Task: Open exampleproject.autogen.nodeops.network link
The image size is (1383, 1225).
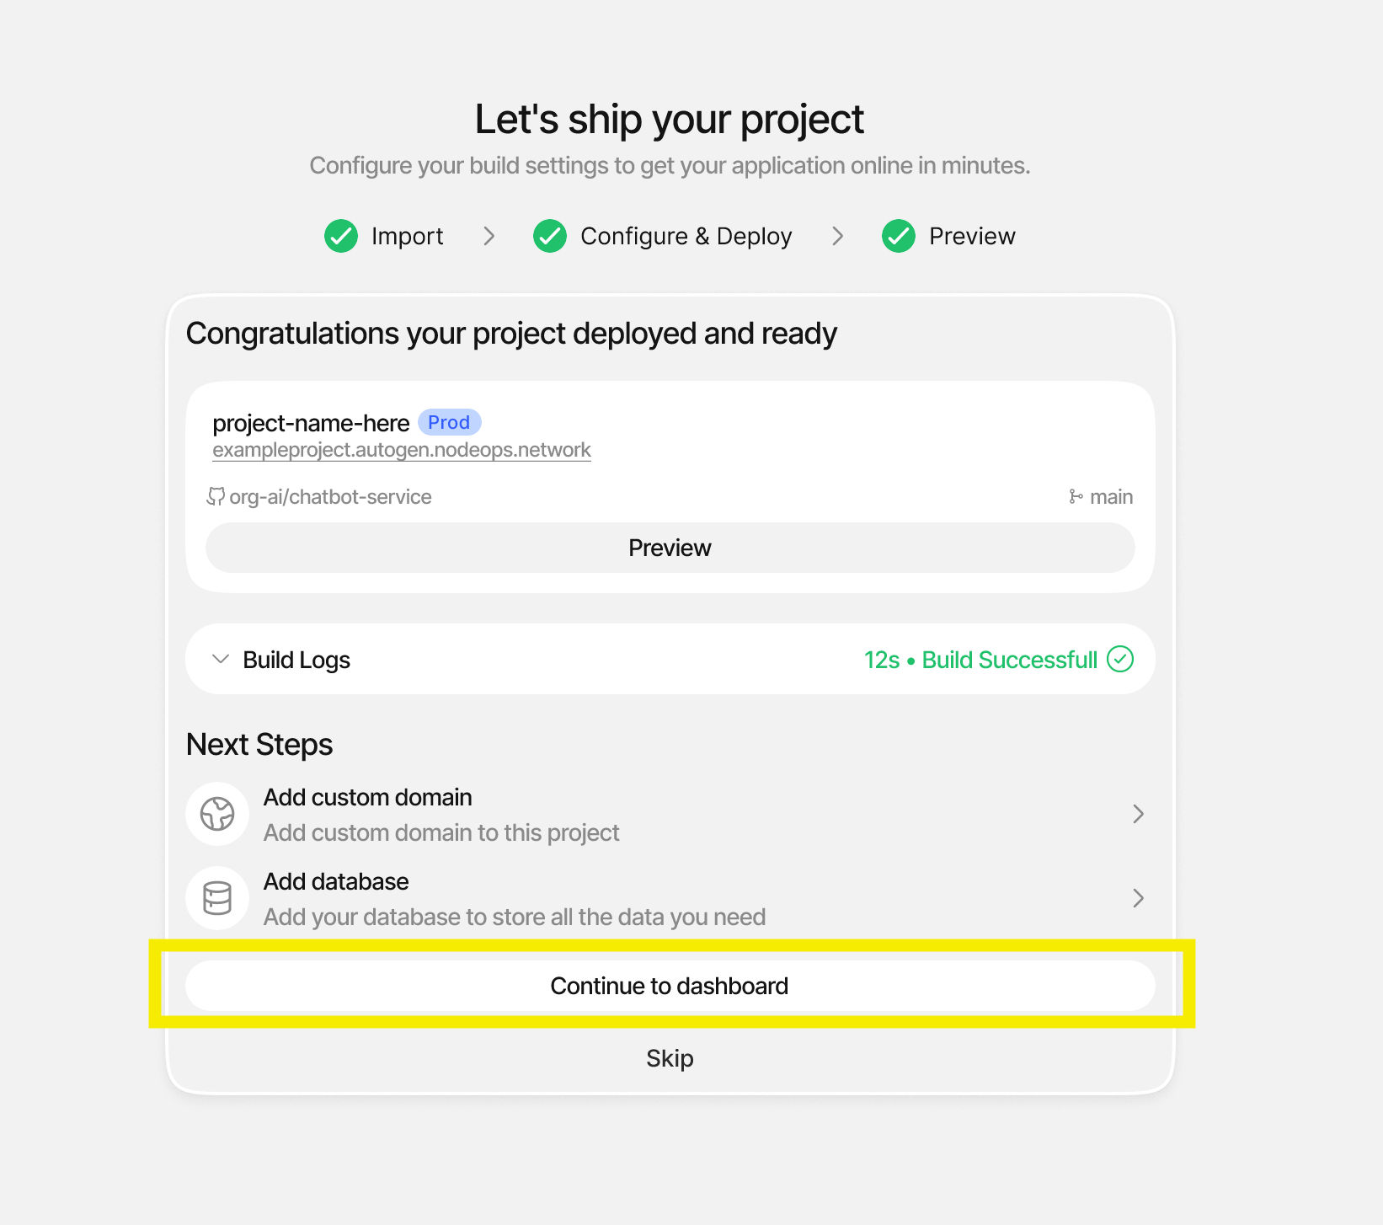Action: (402, 450)
